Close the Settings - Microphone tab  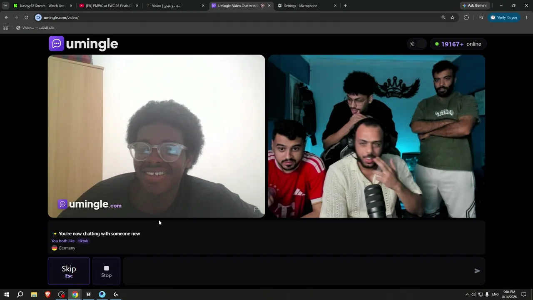pos(335,6)
